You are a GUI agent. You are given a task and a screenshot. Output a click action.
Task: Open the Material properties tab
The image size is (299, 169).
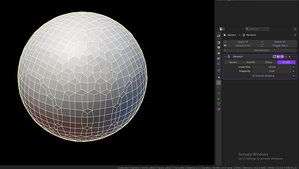pos(219,109)
